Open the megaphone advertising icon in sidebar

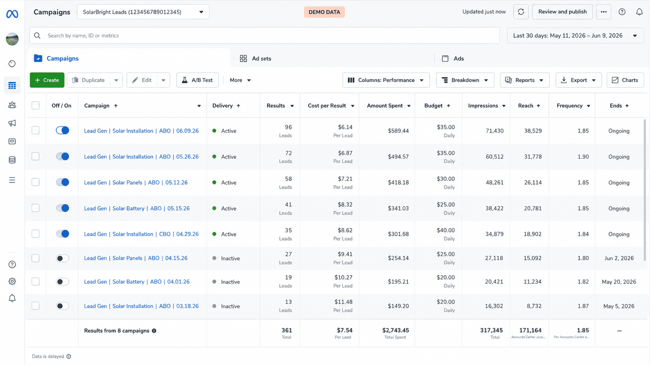[12, 123]
